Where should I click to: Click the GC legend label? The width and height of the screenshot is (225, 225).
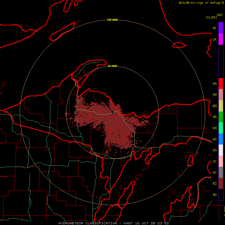pos(214,172)
